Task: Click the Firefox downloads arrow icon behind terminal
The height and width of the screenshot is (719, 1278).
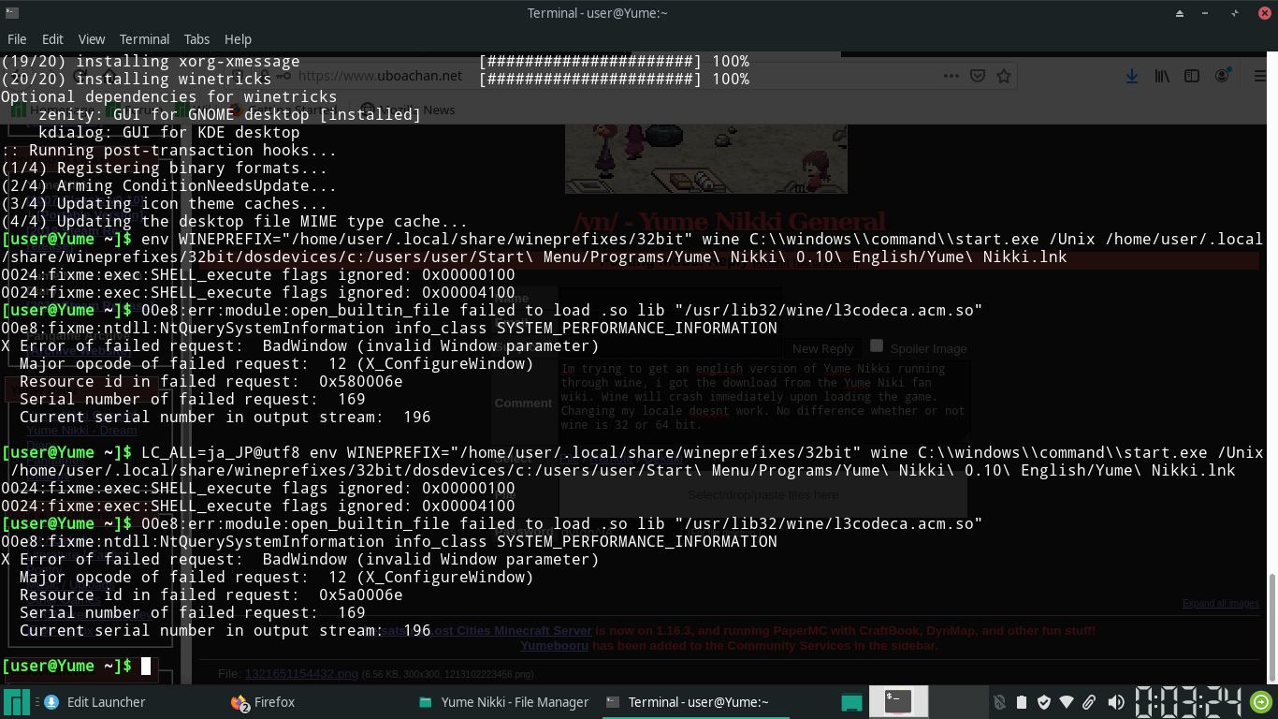Action: click(1131, 77)
